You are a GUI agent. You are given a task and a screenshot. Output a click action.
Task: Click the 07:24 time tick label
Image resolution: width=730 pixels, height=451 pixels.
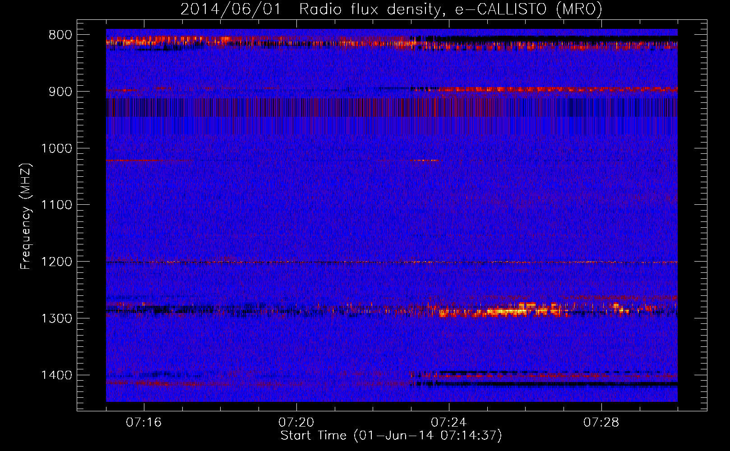point(449,423)
